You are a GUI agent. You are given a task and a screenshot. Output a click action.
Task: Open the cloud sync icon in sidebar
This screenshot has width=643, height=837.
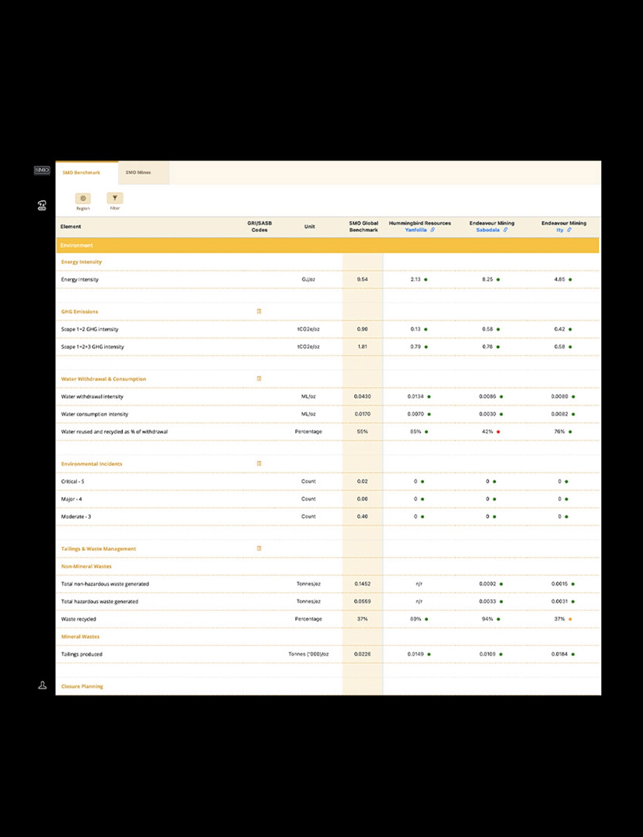click(x=42, y=206)
